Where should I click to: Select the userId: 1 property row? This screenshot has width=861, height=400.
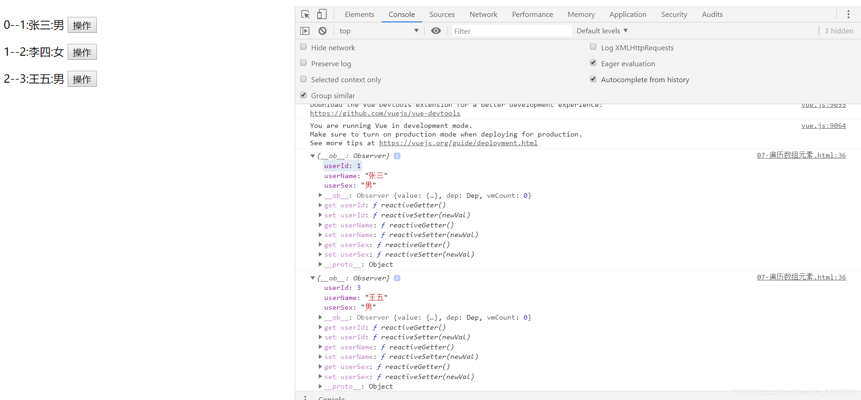pos(342,166)
